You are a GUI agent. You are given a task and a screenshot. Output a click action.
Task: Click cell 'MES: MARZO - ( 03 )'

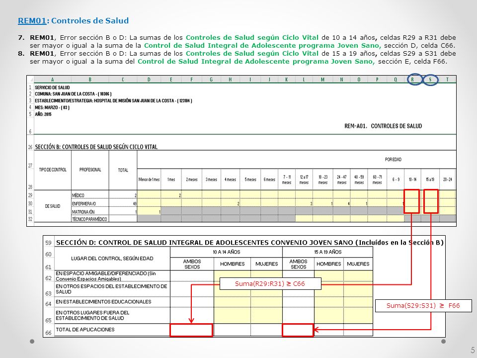[x=52, y=107]
